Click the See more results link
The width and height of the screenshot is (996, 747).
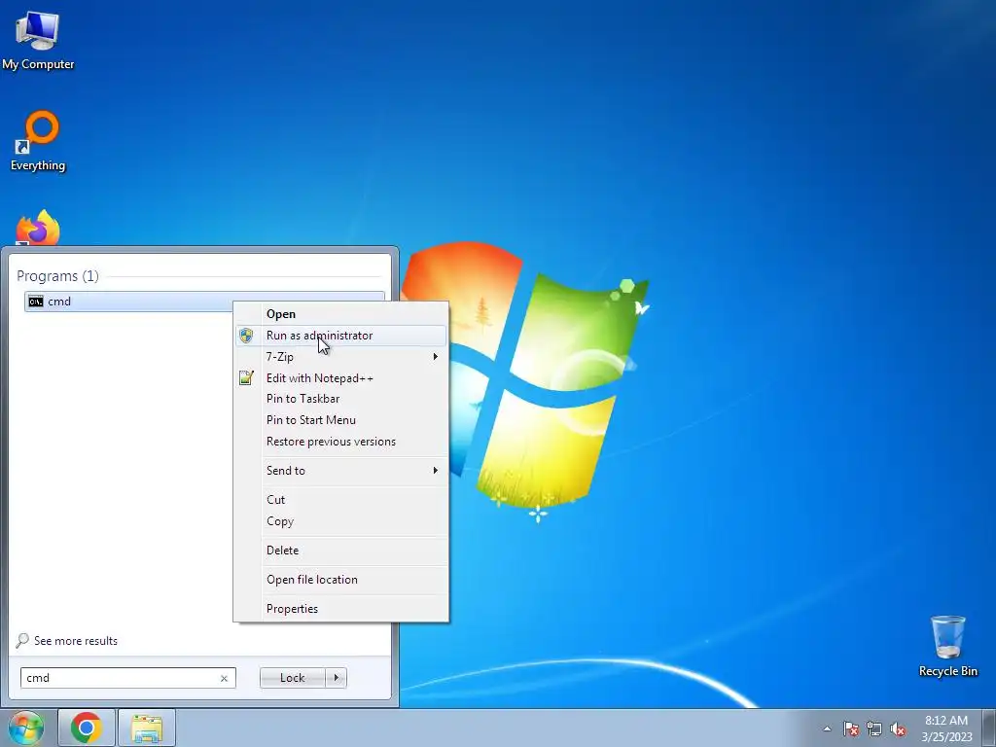pyautogui.click(x=76, y=641)
